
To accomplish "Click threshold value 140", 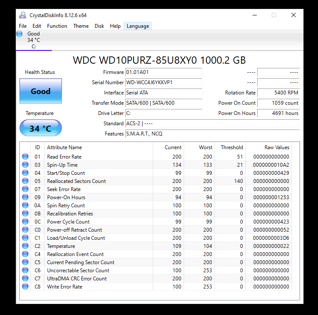I will click(x=238, y=181).
